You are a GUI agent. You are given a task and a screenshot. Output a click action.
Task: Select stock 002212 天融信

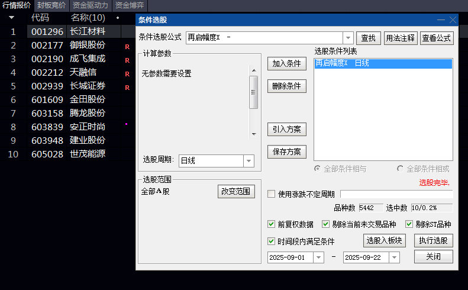tap(68, 72)
